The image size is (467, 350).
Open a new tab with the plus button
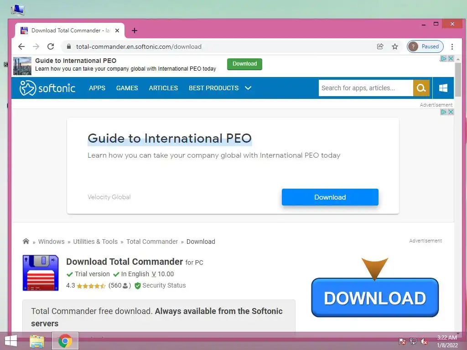tap(135, 31)
